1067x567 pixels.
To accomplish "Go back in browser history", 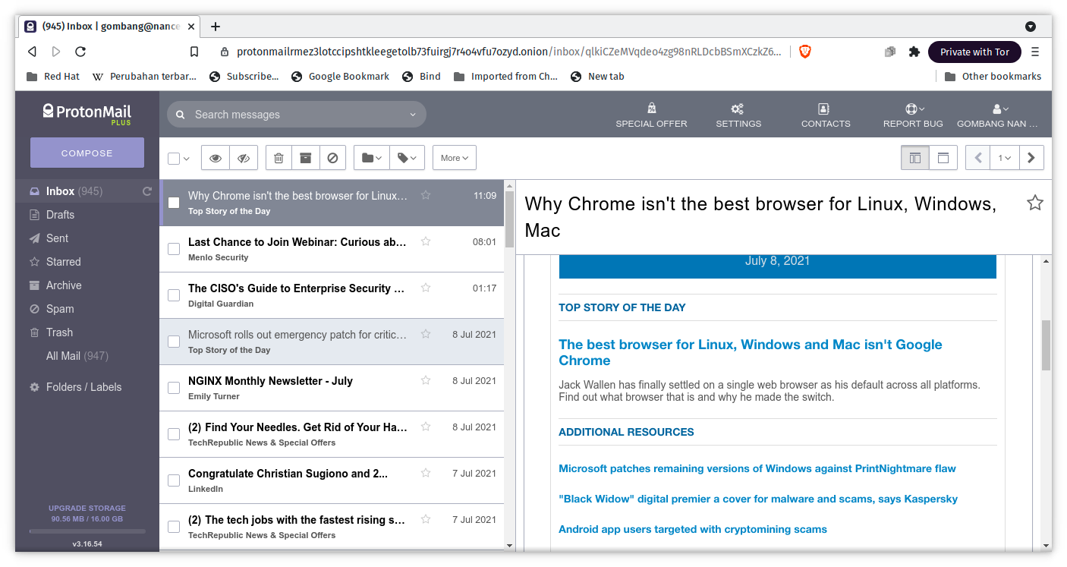I will 32,52.
